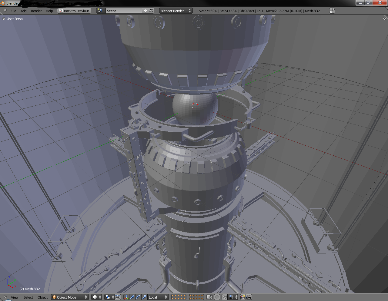Screen dimensions: 388x301
Task: Toggle the 3D manipulator axes icon
Action: click(x=126, y=297)
